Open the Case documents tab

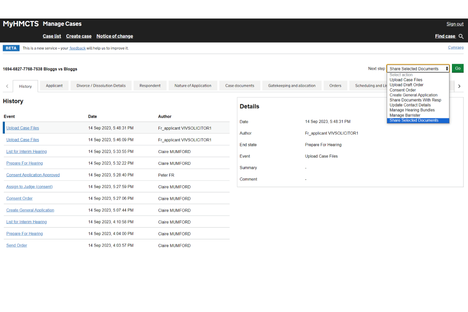coord(239,86)
